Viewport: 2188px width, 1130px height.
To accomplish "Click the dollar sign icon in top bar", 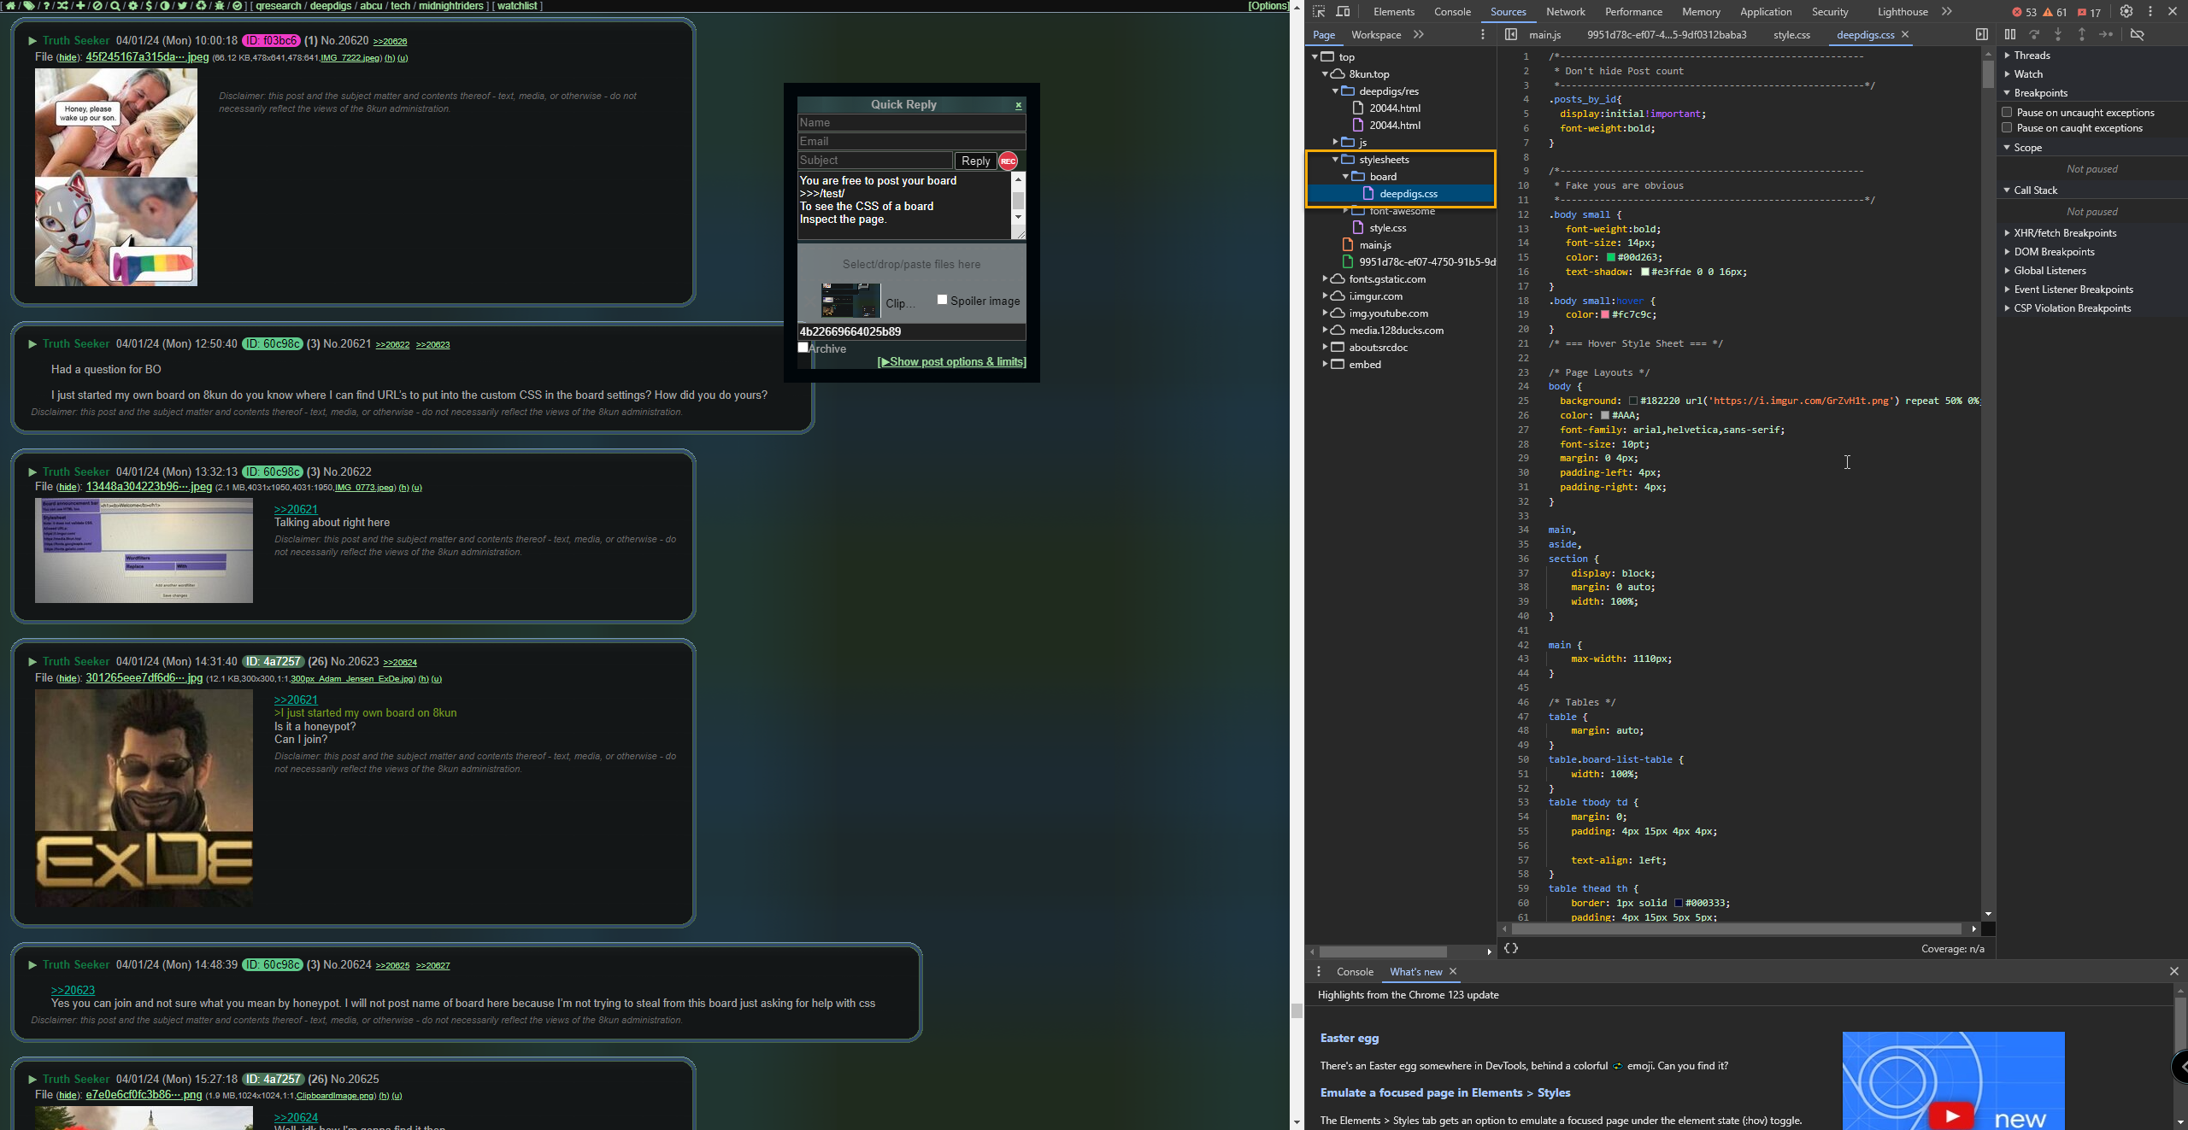I will 149,5.
